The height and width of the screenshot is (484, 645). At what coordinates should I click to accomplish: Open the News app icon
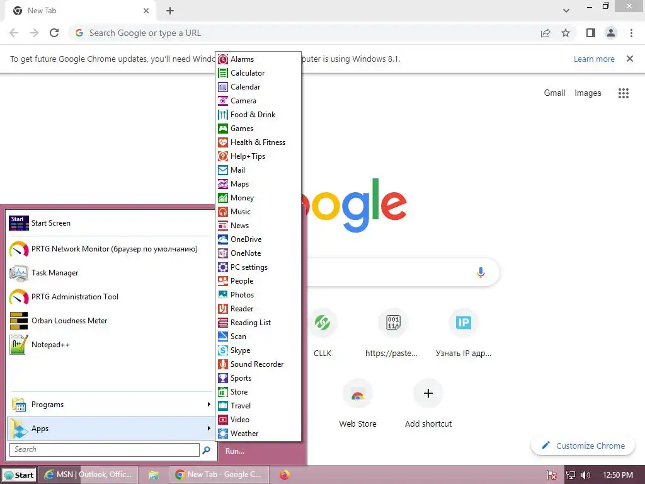222,226
